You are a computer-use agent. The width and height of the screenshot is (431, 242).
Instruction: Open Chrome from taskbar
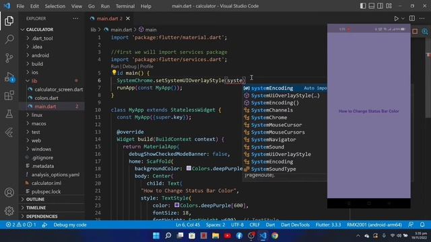(x=275, y=236)
